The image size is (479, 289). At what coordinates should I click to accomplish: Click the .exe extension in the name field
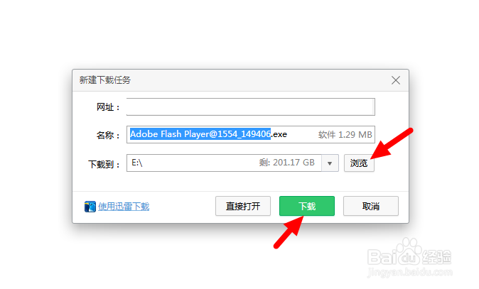(x=279, y=134)
